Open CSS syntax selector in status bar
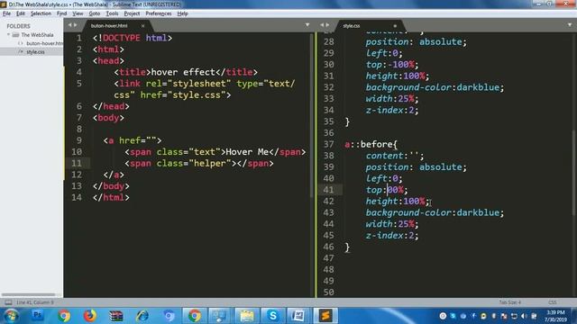The width and height of the screenshot is (577, 324). point(553,302)
